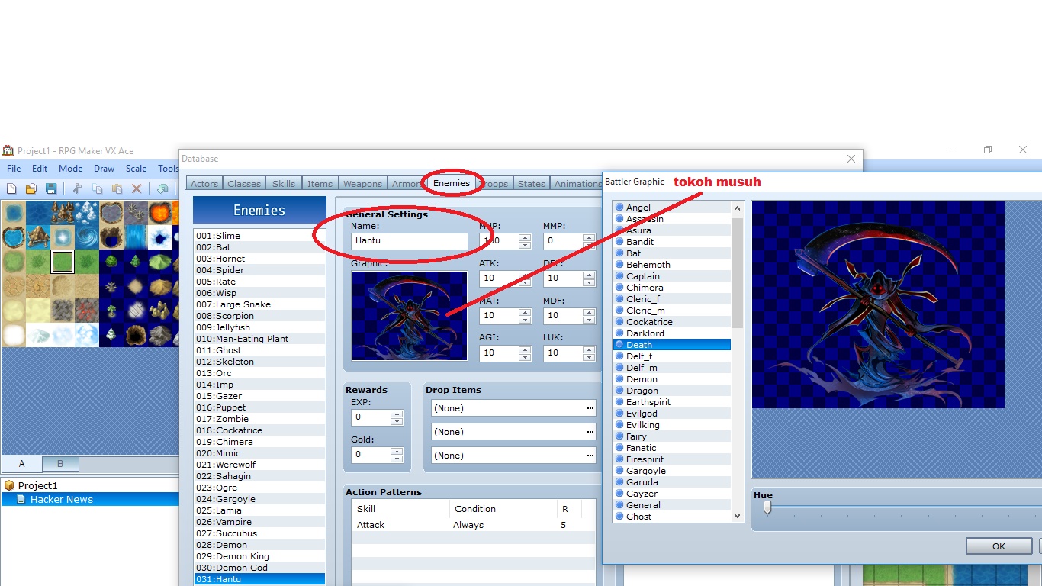The width and height of the screenshot is (1042, 586).
Task: Click the battler list scroll-down arrow
Action: (x=737, y=516)
